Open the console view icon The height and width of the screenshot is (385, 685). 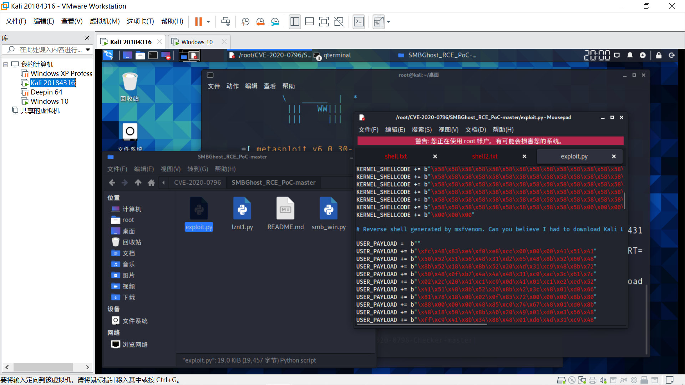(x=359, y=22)
